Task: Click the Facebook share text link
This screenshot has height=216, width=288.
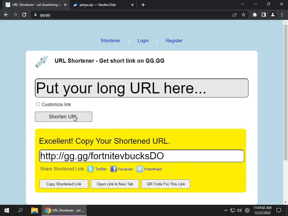Action: coord(125,169)
